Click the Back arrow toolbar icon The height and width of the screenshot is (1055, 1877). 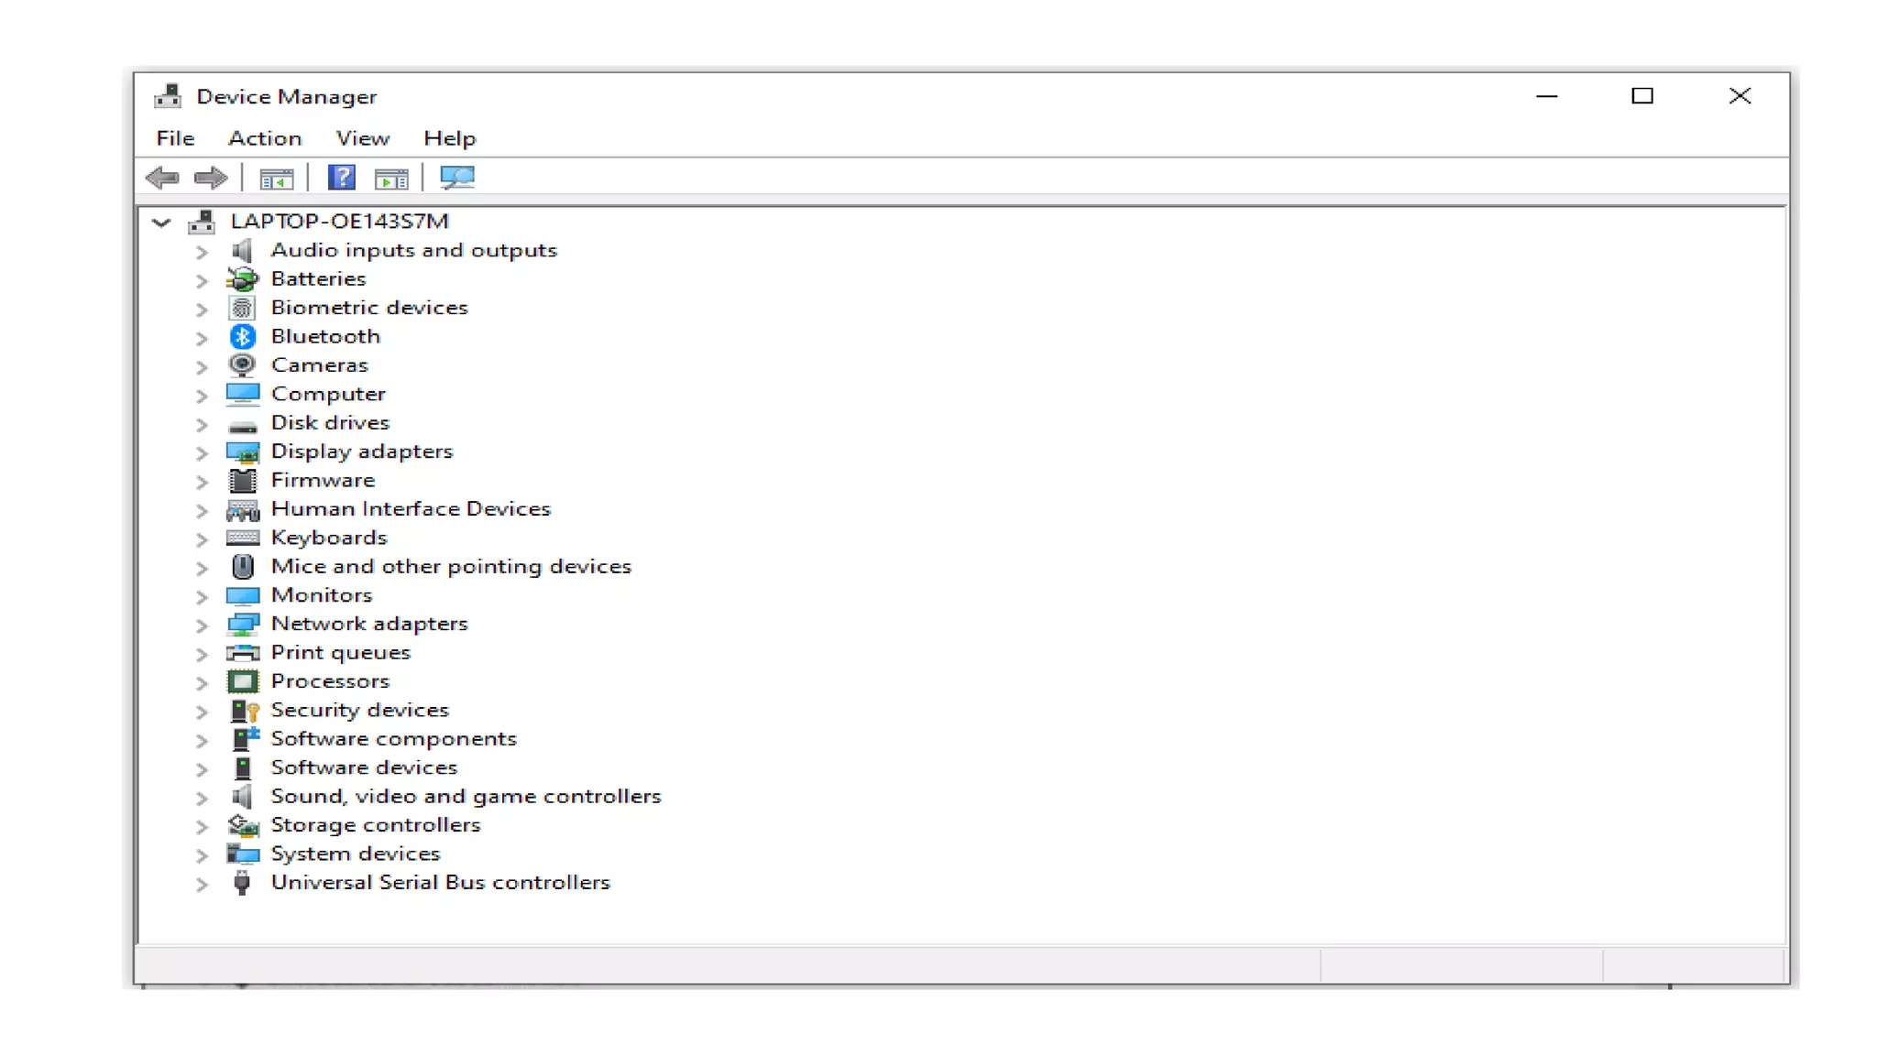point(163,178)
